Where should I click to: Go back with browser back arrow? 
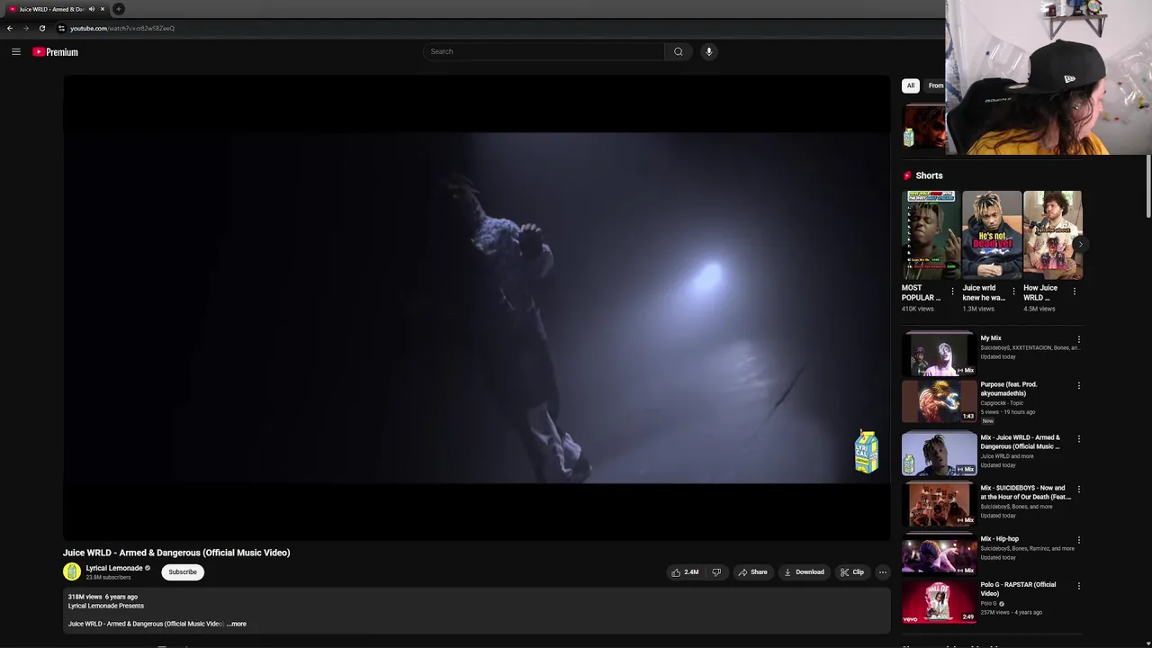click(10, 28)
